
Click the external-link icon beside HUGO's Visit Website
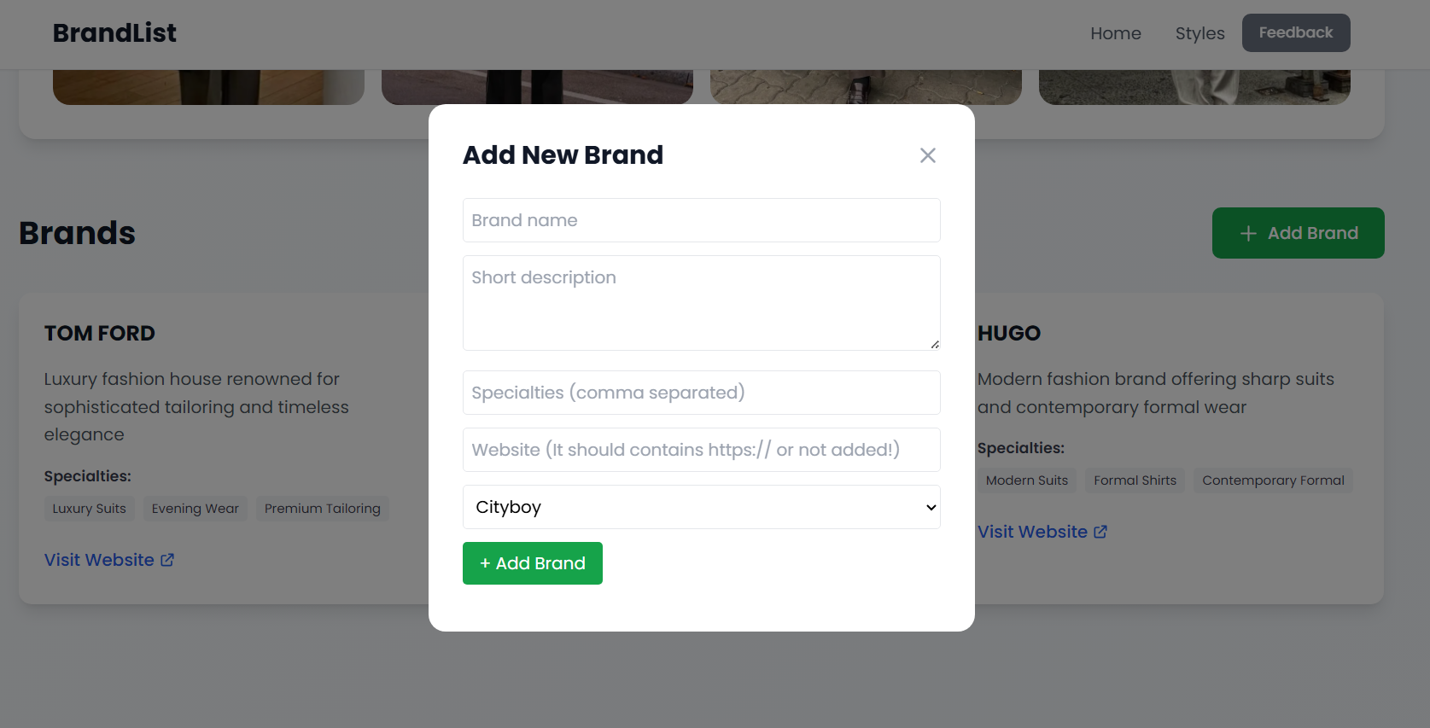pos(1100,531)
